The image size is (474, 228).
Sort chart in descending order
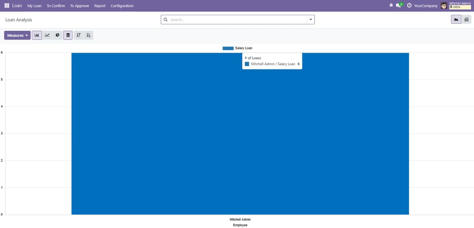tap(79, 35)
